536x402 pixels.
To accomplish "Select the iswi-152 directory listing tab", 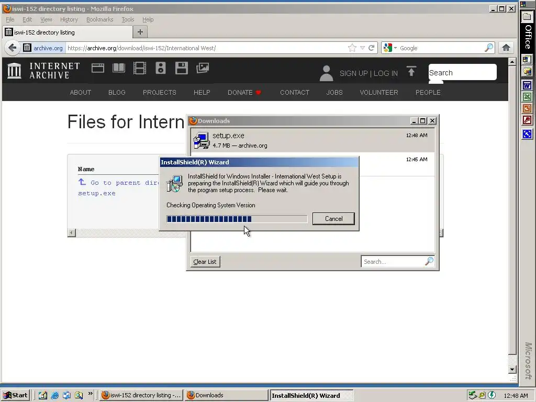I will click(68, 32).
